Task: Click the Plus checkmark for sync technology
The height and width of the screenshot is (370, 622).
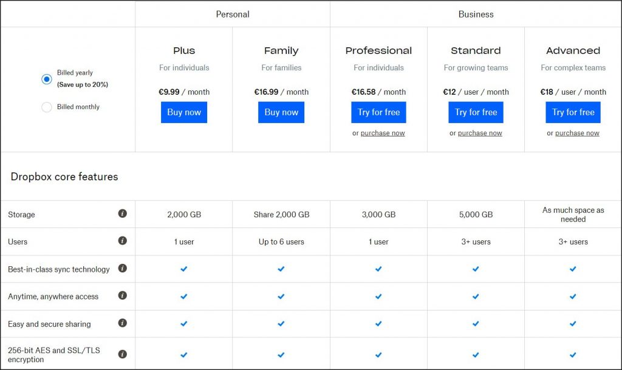Action: (x=183, y=269)
